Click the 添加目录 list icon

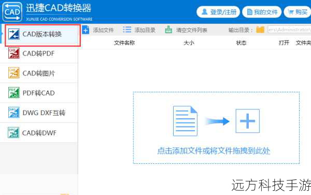[x=127, y=30]
